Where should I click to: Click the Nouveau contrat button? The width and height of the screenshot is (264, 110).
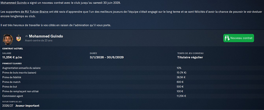click(x=238, y=38)
